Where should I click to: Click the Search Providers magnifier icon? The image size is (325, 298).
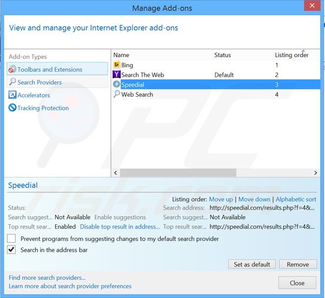click(12, 82)
